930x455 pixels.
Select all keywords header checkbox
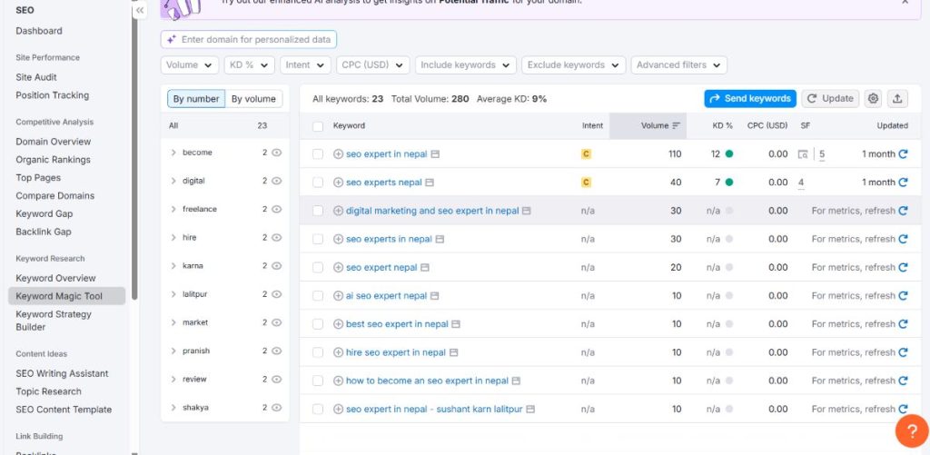(318, 126)
